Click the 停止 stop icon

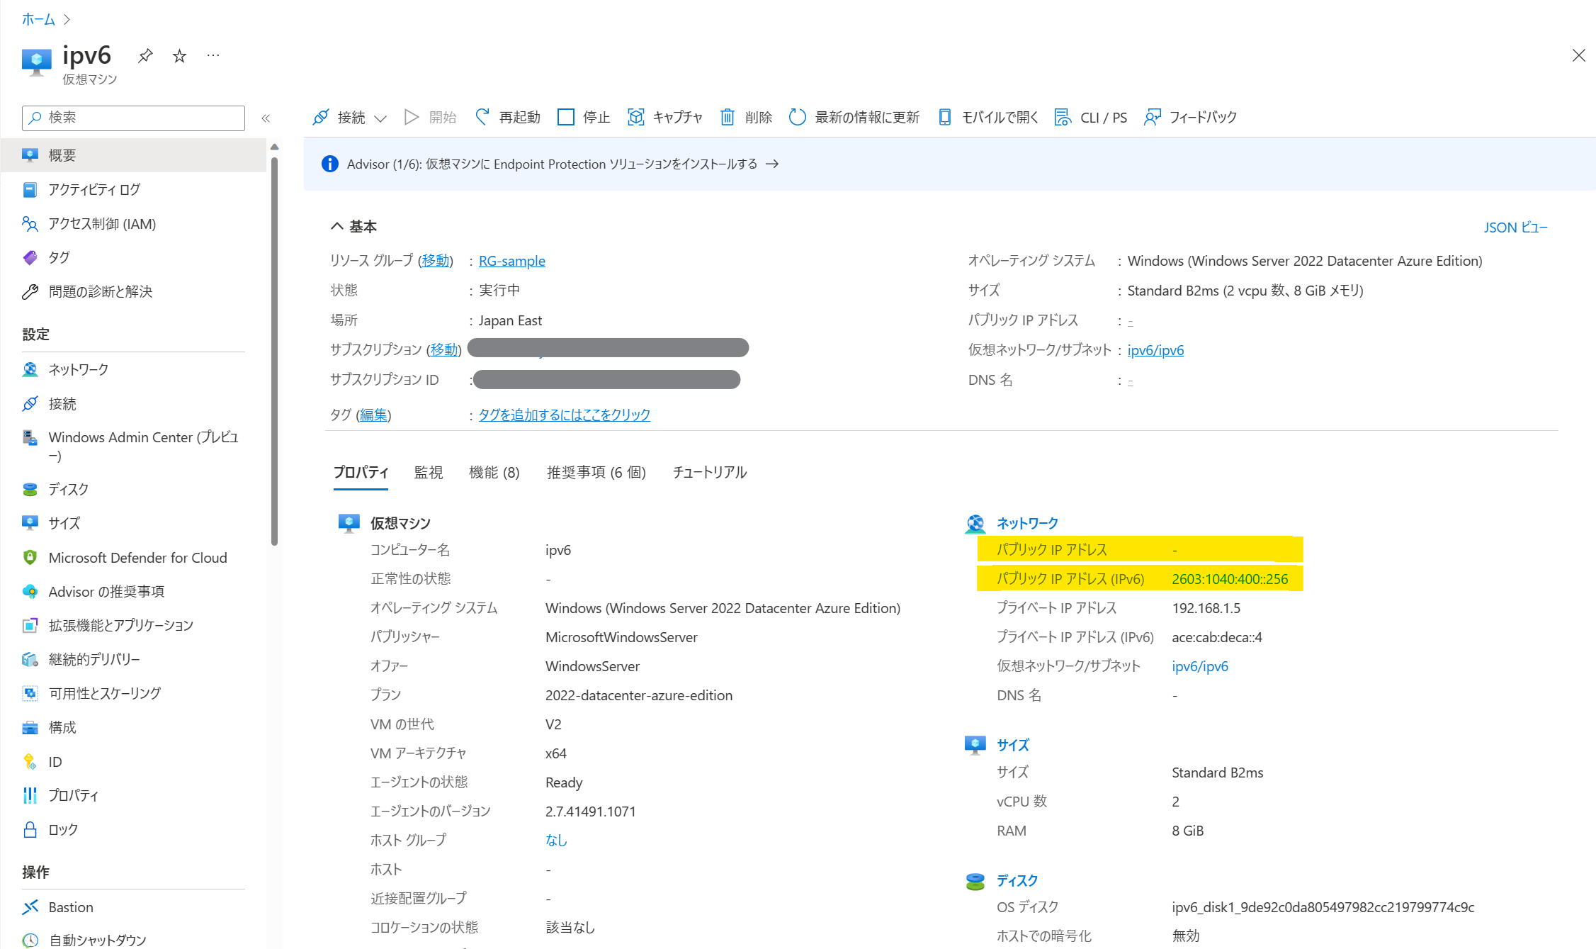[565, 117]
